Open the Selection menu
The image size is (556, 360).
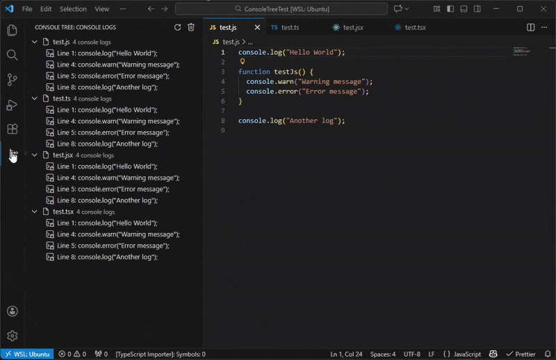click(73, 9)
